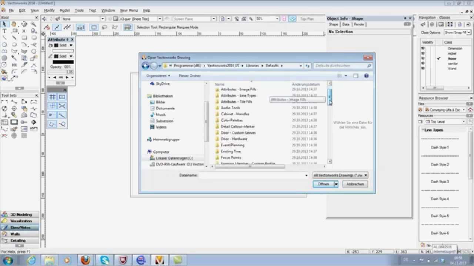Open Internet Explorer from the taskbar
Screen dimensions: 474x266
tap(31, 260)
